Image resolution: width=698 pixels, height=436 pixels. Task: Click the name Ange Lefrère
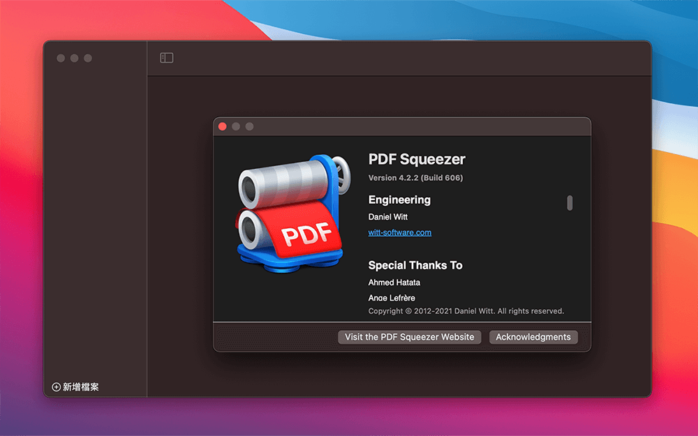[392, 298]
